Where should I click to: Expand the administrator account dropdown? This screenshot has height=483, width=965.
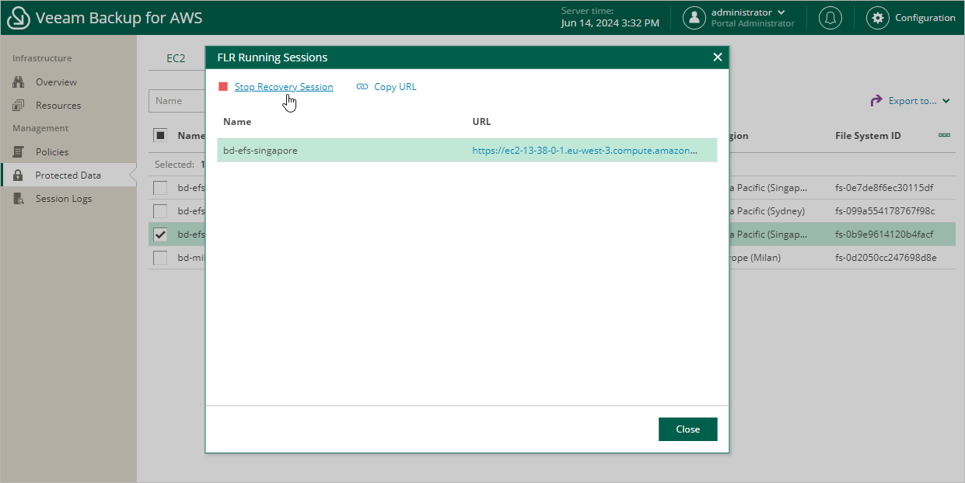coord(781,12)
